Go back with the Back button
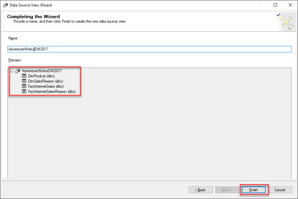 click(200, 190)
